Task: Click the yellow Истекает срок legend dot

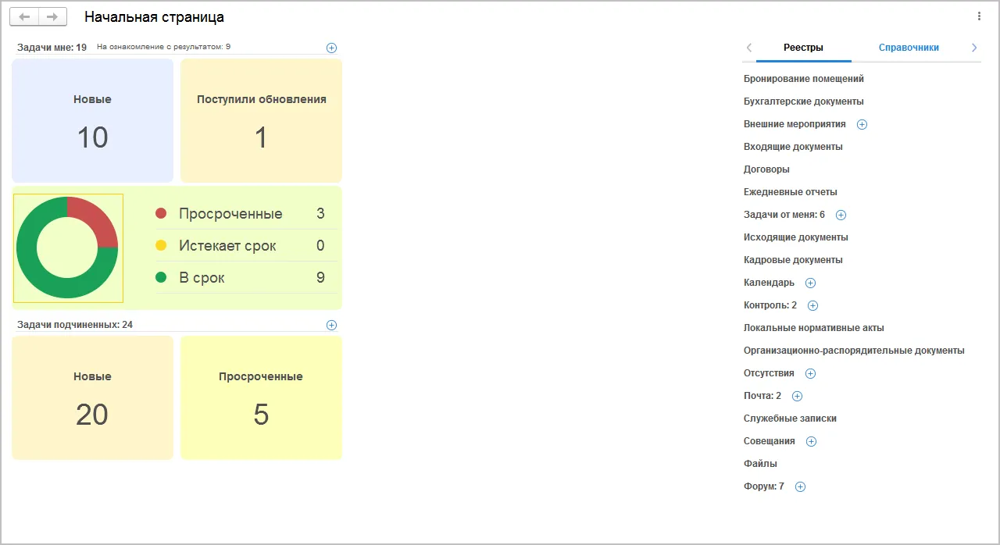Action: click(161, 246)
